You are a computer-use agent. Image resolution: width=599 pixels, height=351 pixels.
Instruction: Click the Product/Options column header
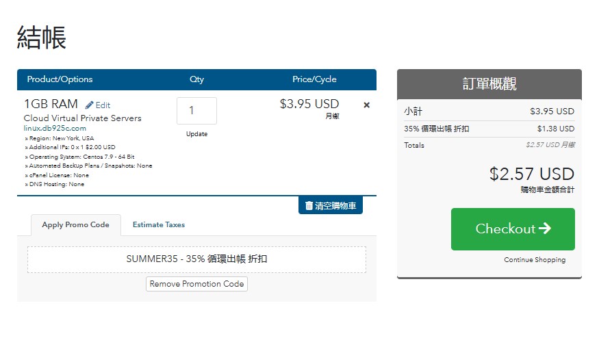(x=60, y=79)
